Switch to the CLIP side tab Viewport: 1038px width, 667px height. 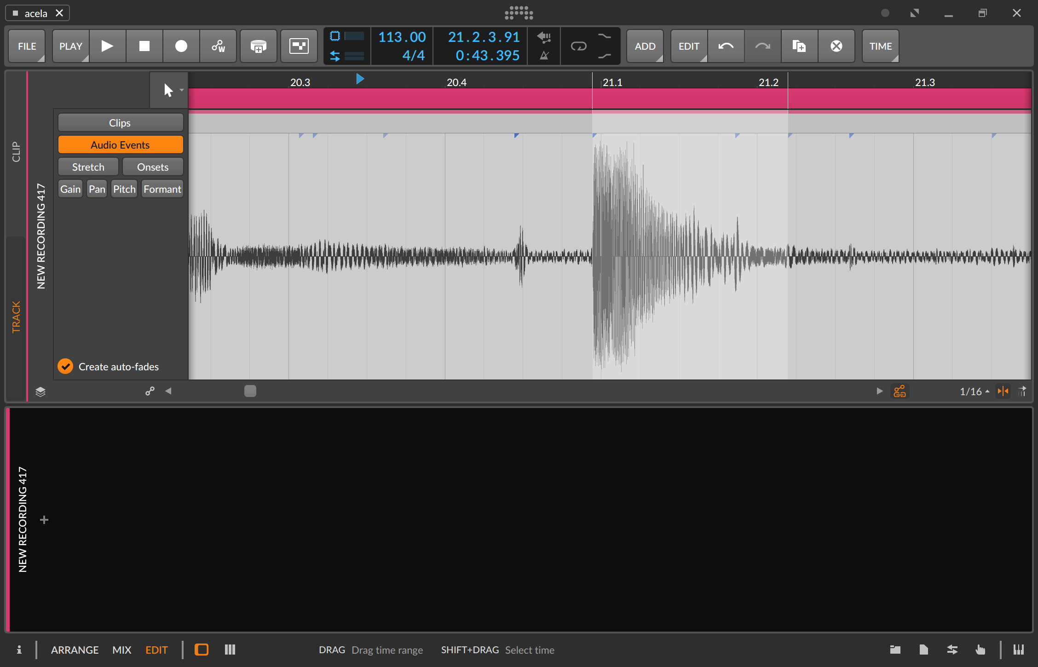coord(16,152)
